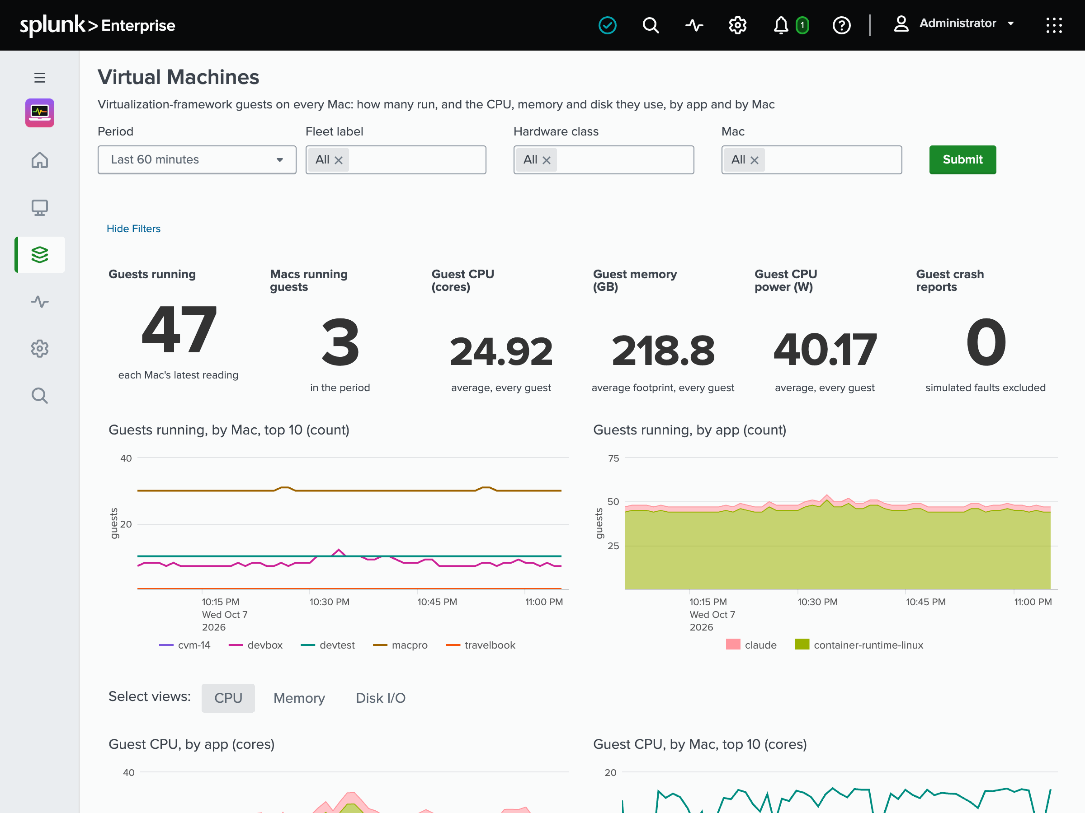Open the apps grid menu

(x=1054, y=25)
